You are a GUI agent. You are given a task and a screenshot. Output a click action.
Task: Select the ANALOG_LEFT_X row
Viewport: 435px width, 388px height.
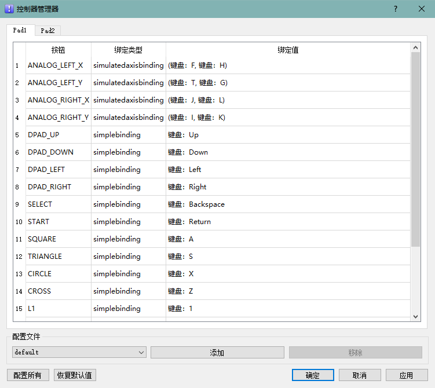point(56,65)
